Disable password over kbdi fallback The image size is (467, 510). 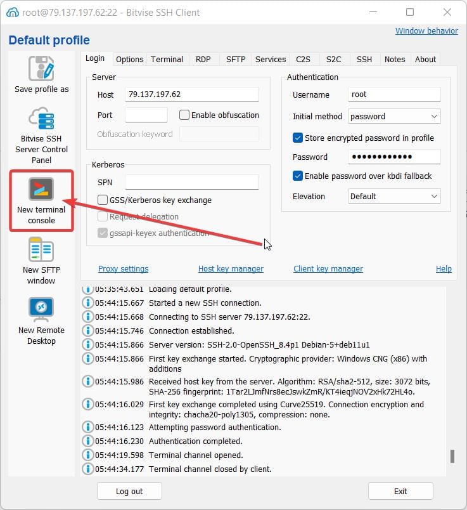[x=298, y=176]
